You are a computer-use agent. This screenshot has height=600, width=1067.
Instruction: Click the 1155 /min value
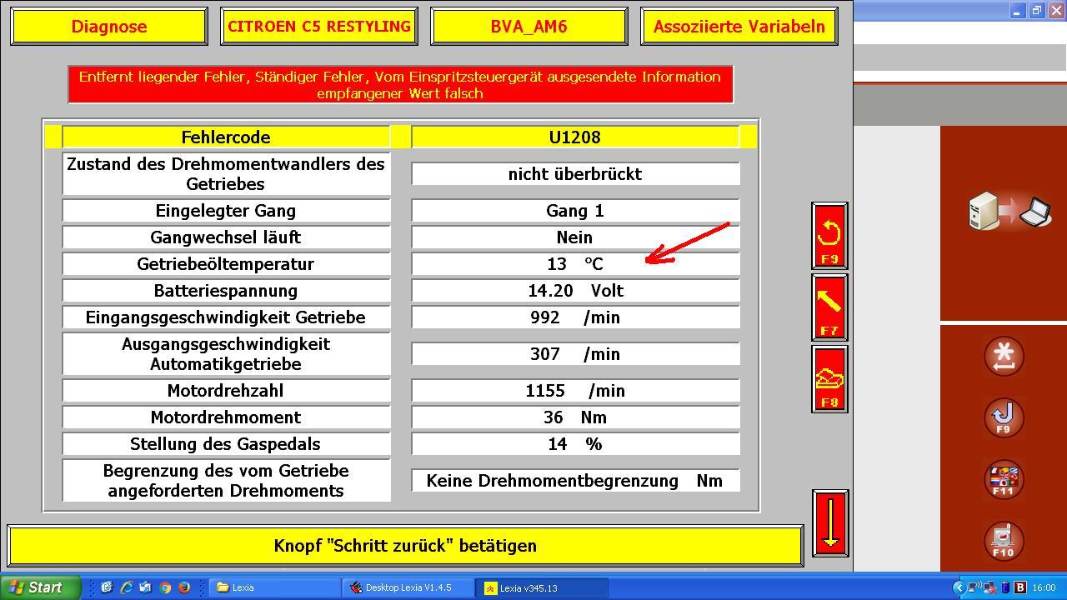tap(575, 391)
